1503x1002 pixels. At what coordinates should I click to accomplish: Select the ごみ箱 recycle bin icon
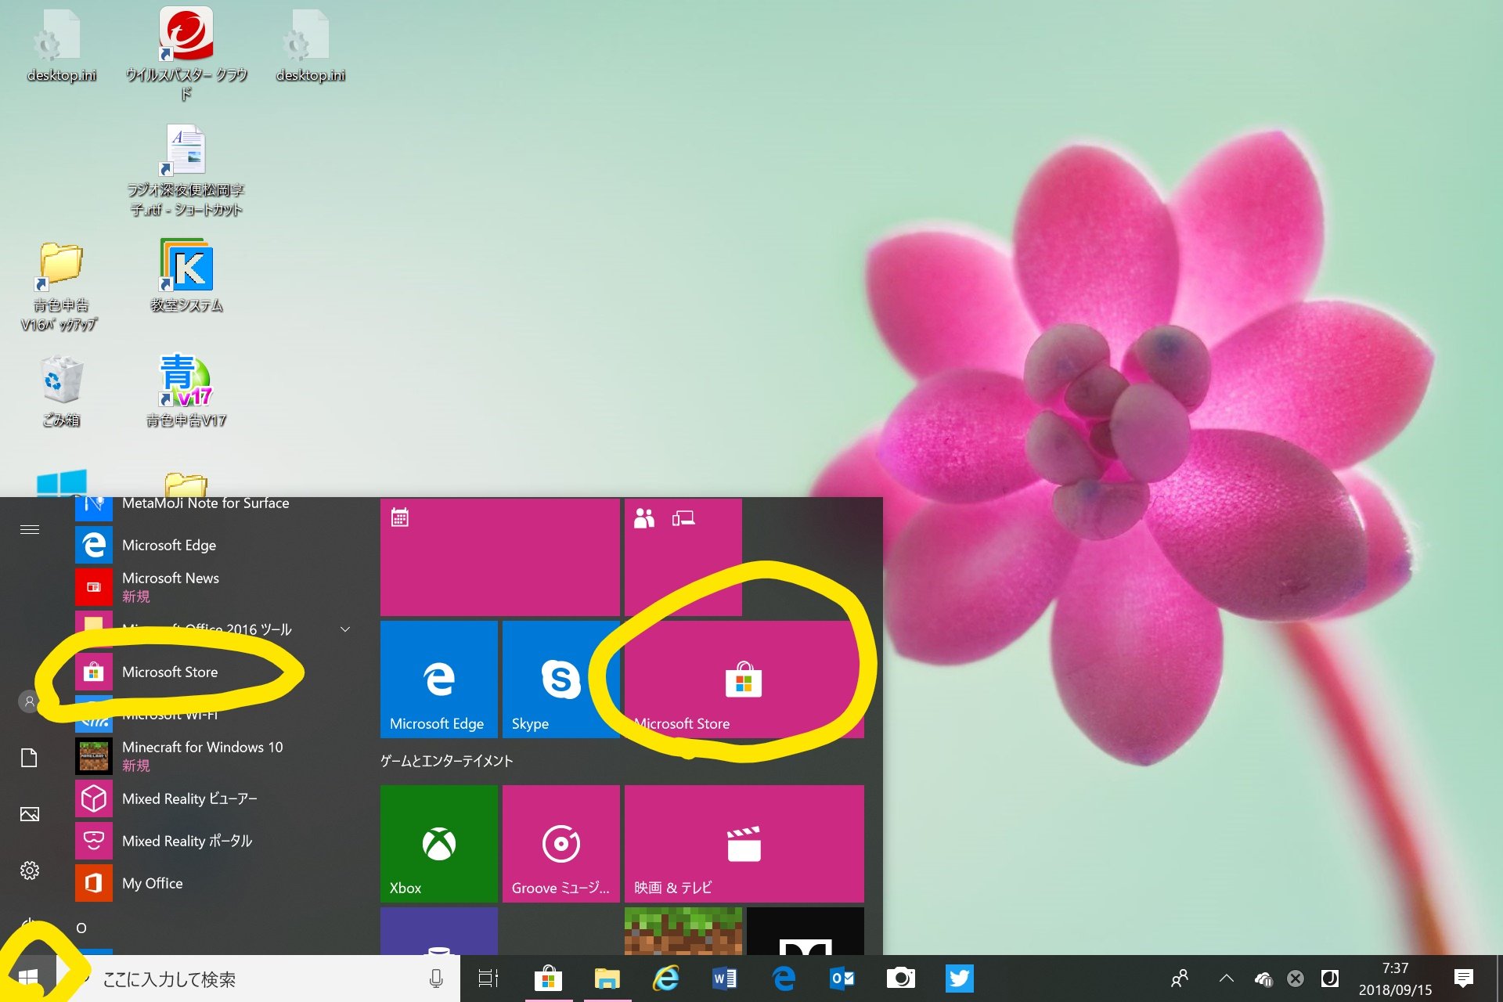(x=61, y=390)
